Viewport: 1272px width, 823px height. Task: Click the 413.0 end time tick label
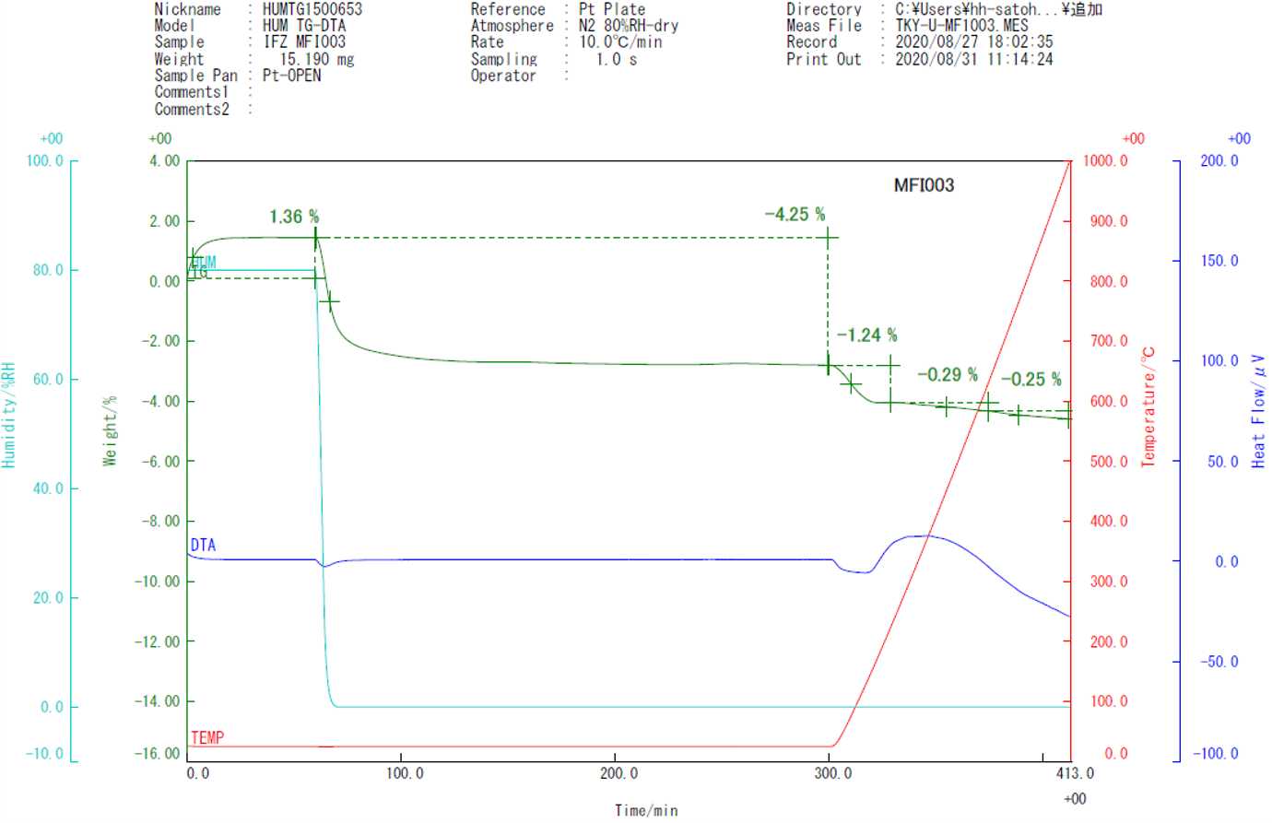pos(1075,773)
